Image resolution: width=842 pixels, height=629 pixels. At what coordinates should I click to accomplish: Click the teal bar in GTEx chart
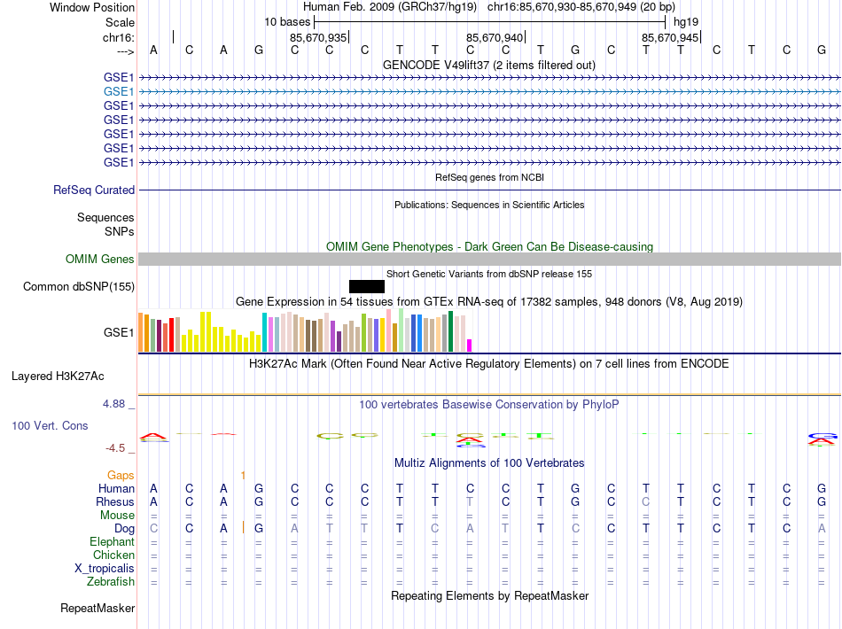[264, 332]
